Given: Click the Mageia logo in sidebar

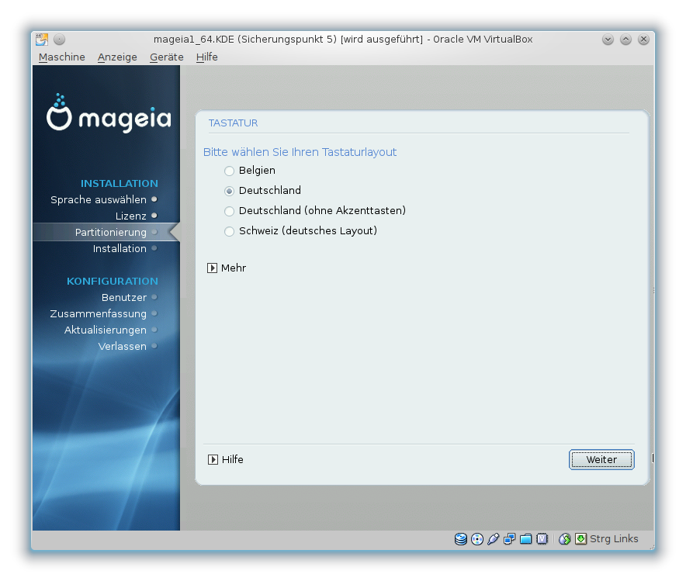Looking at the screenshot, I should tap(109, 112).
